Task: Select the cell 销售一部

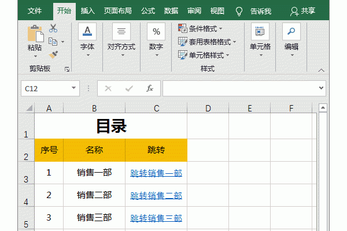Action: [x=94, y=173]
